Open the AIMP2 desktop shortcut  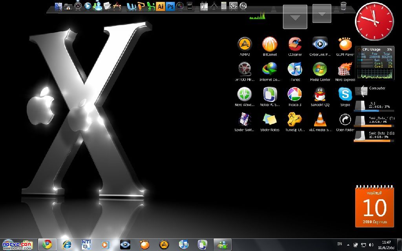(245, 46)
